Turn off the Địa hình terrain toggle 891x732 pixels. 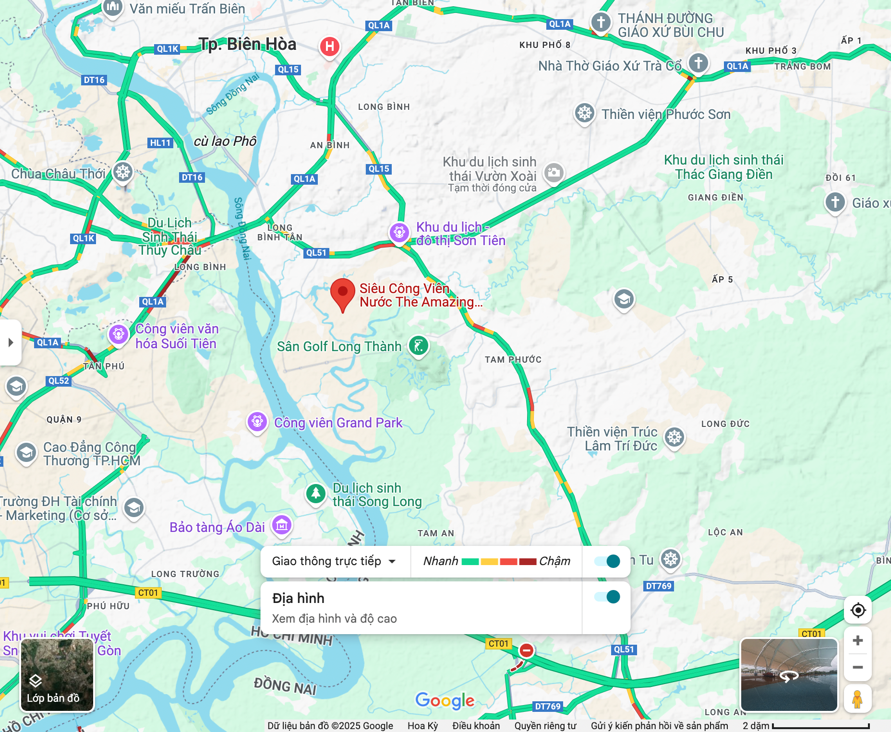(607, 597)
